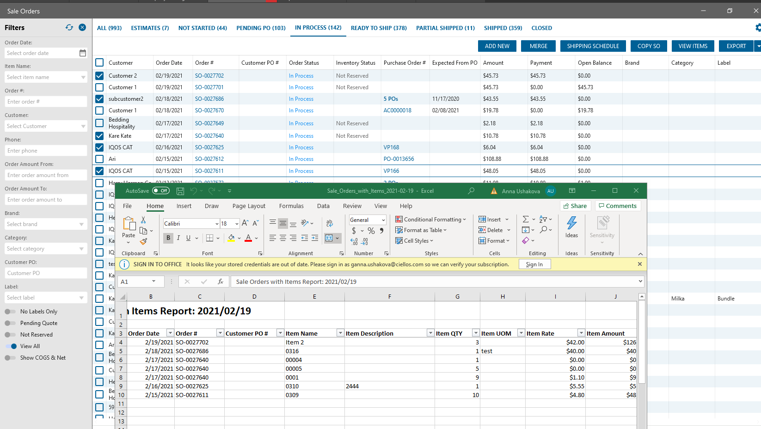Click the Cut scissors icon
Screen dimensions: 761x429
tap(143, 220)
